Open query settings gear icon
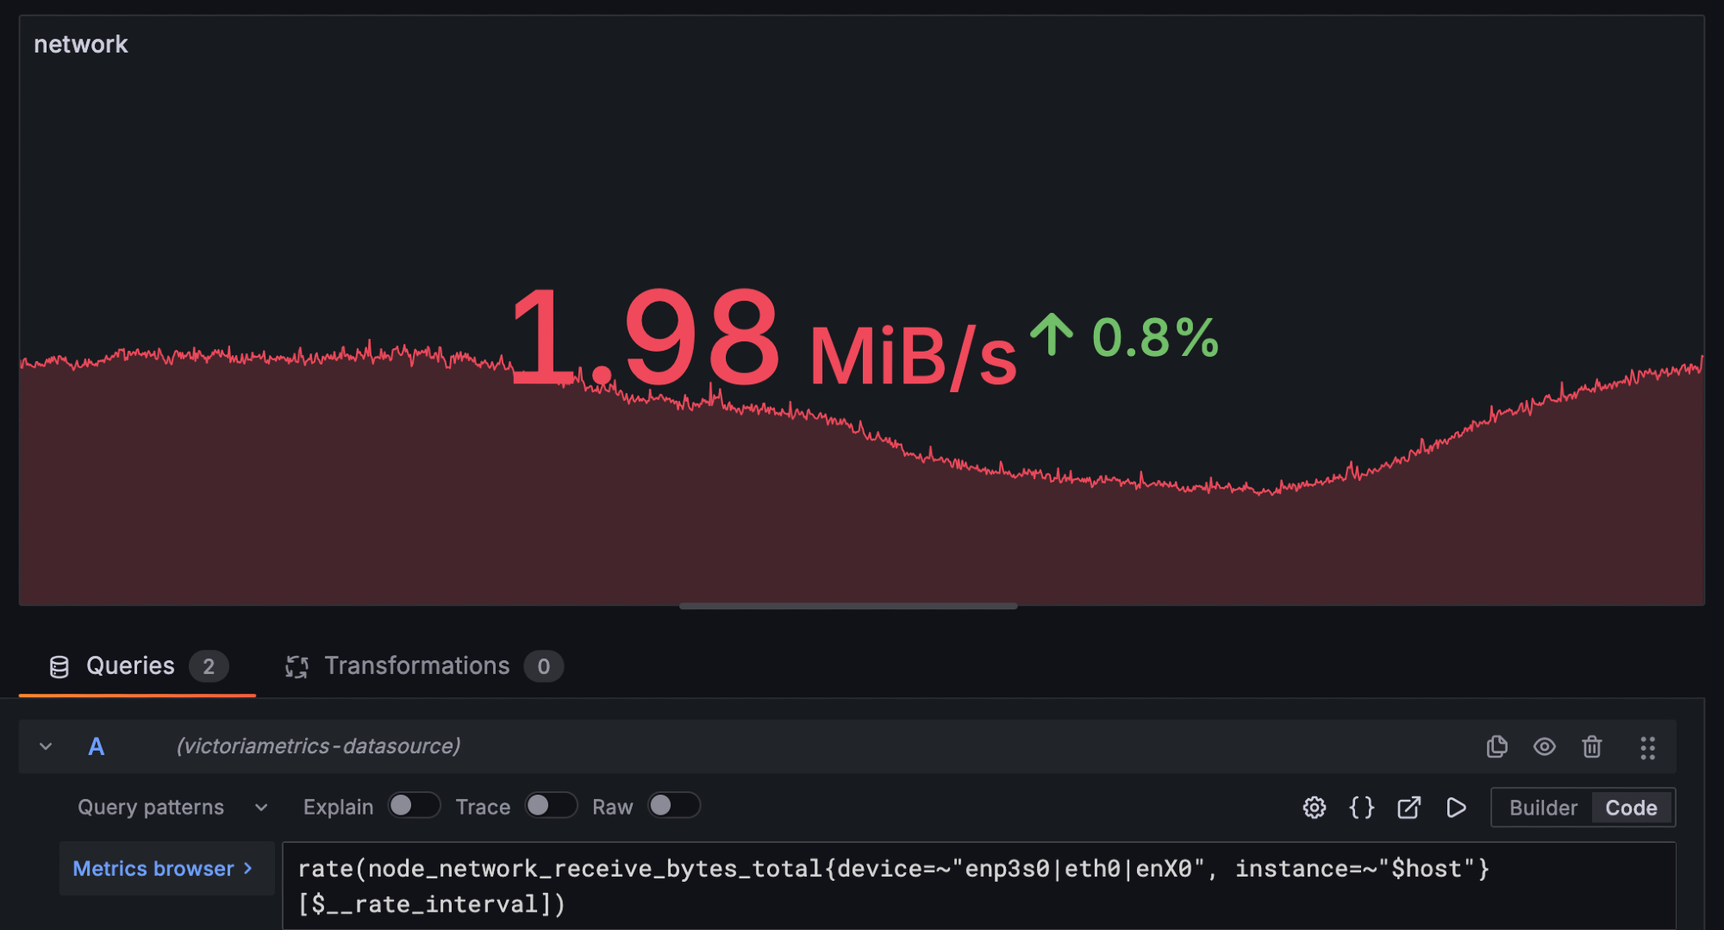The image size is (1724, 930). tap(1314, 808)
